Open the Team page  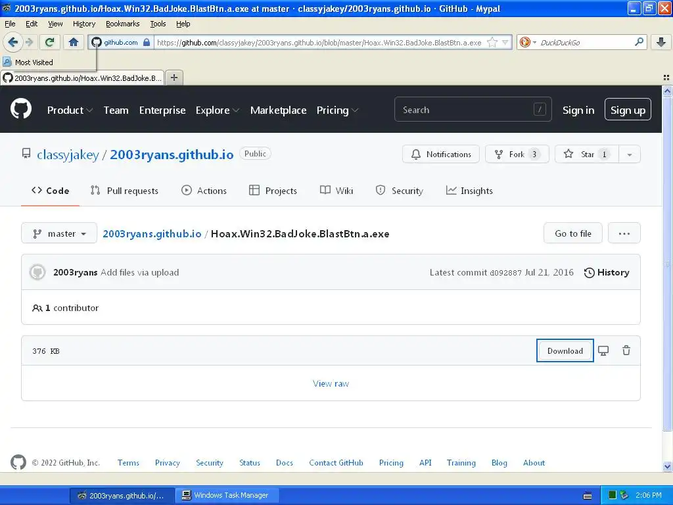[116, 110]
